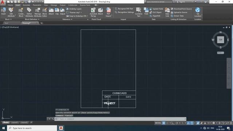Open the Block Editor
The width and height of the screenshot is (233, 131).
[44, 12]
